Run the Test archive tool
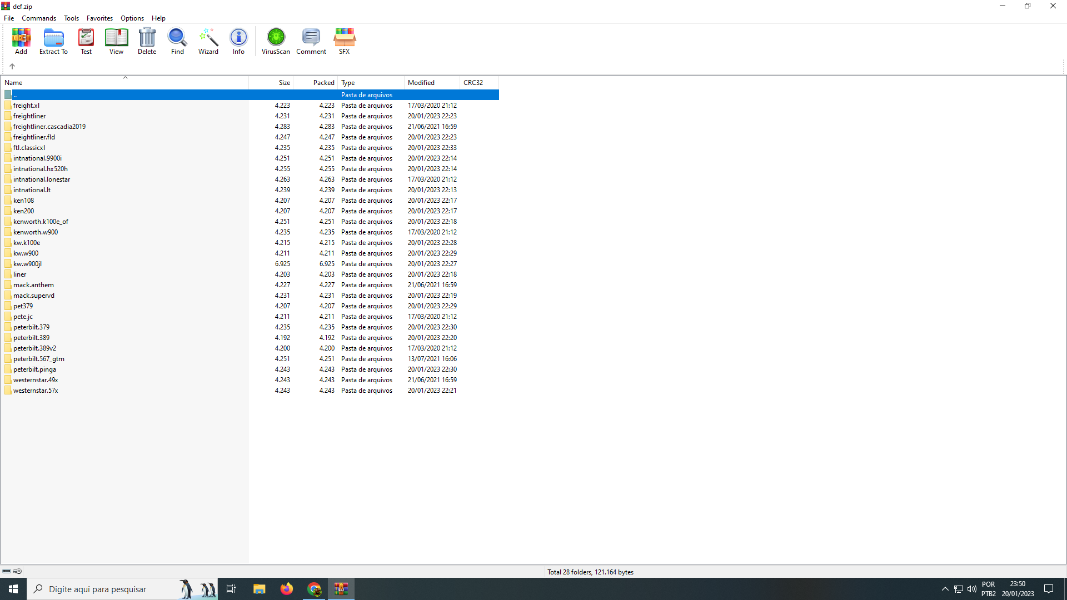 (x=86, y=41)
